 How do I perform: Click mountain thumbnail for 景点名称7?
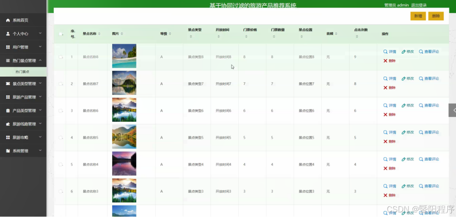[x=124, y=83]
